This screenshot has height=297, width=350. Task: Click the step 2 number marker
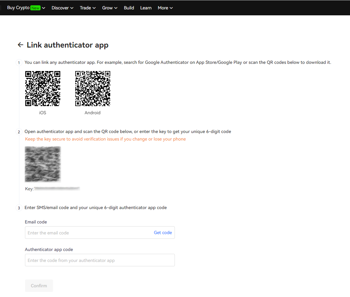coord(19,132)
